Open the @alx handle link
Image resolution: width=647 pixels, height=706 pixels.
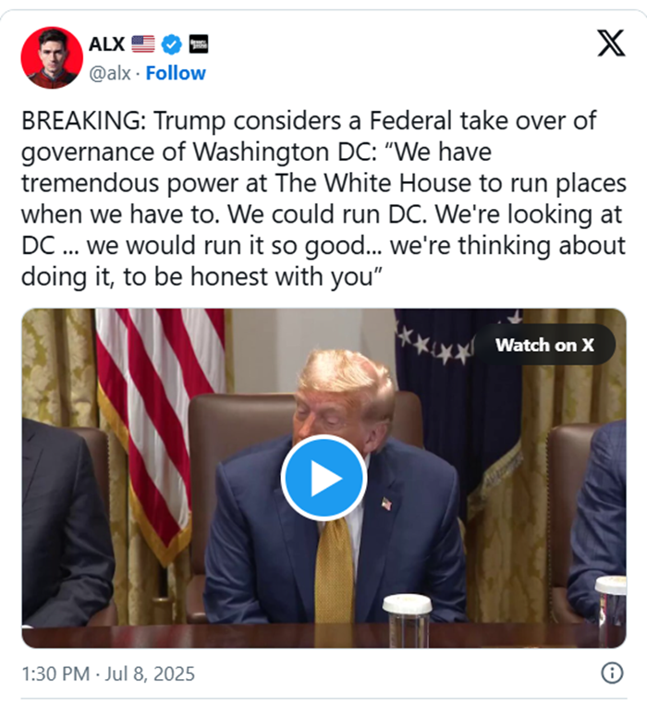(110, 73)
